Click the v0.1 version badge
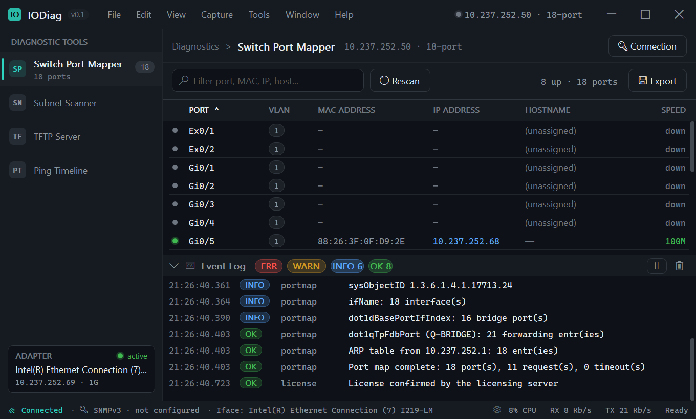Image resolution: width=696 pixels, height=419 pixels. (78, 15)
